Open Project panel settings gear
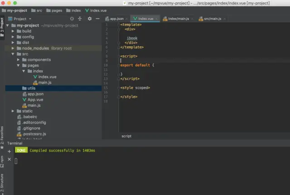Screen dimensions: 290x195 (90, 19)
